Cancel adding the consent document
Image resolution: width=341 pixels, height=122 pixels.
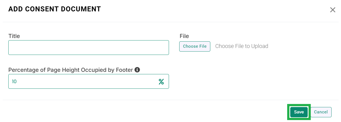[321, 112]
